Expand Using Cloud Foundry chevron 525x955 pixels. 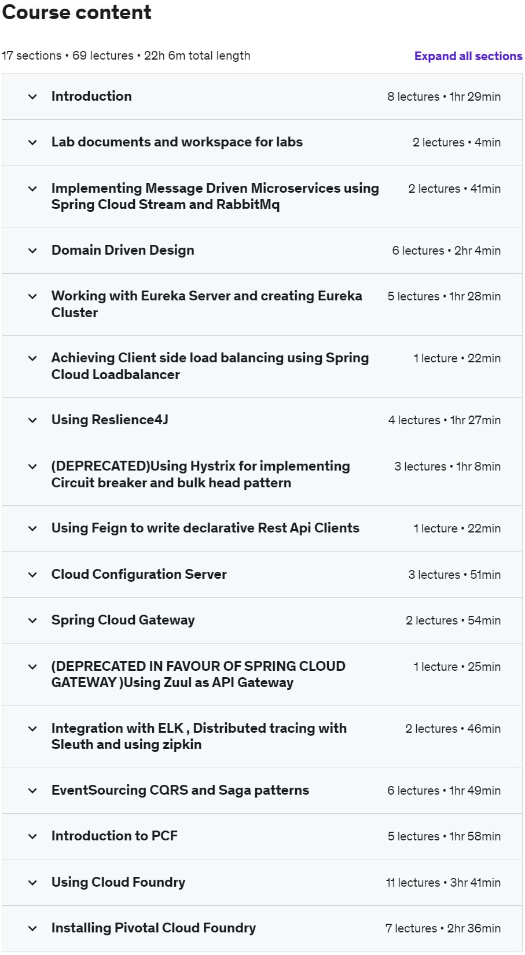[33, 883]
